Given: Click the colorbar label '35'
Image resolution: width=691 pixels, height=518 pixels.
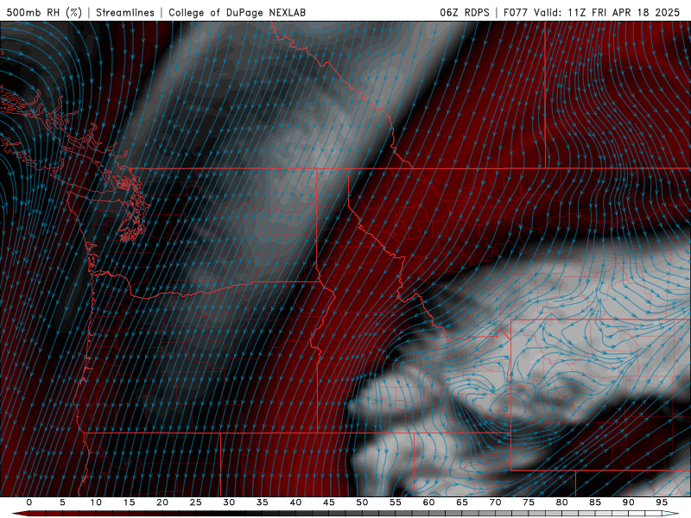Looking at the screenshot, I should tap(263, 502).
